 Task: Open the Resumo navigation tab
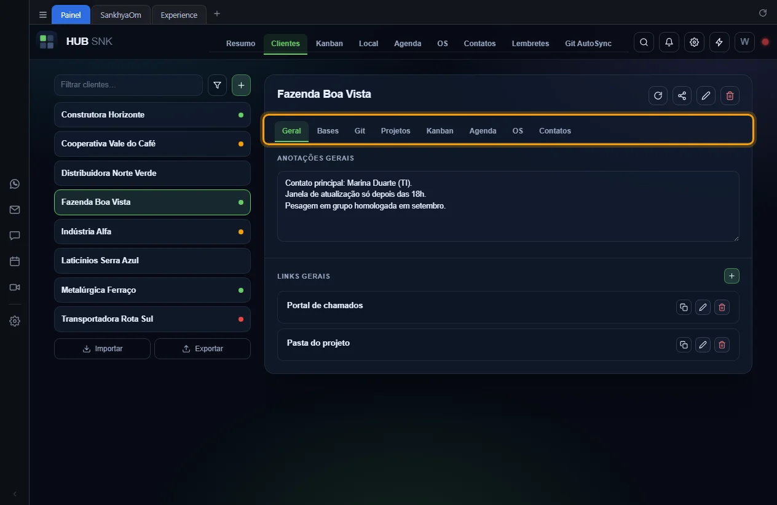coord(241,44)
